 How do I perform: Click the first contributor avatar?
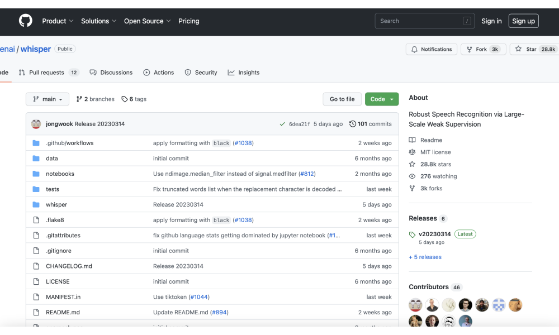coord(415,305)
